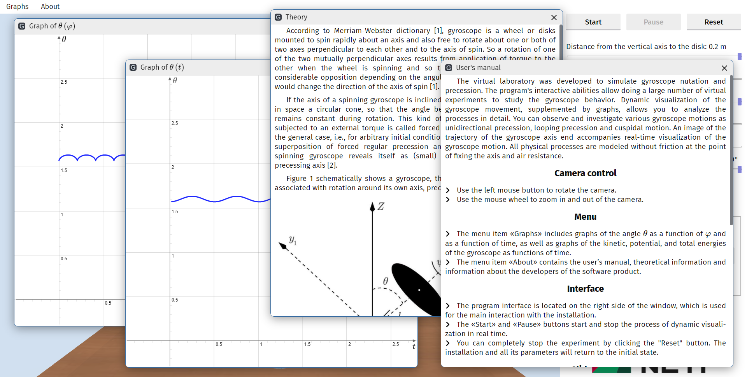Click the Reset button
This screenshot has height=377, width=747.
[x=714, y=22]
